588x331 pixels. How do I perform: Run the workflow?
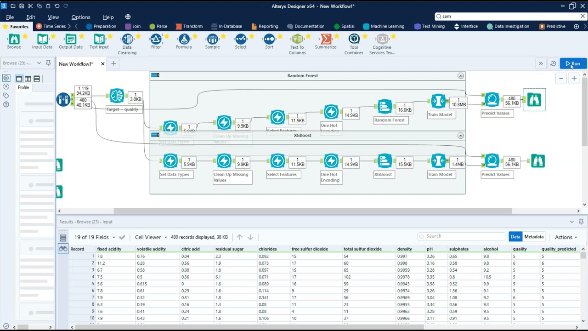[x=573, y=63]
